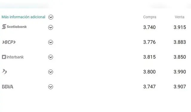Click the 3.990 venta value
191x112 pixels.
180,72
